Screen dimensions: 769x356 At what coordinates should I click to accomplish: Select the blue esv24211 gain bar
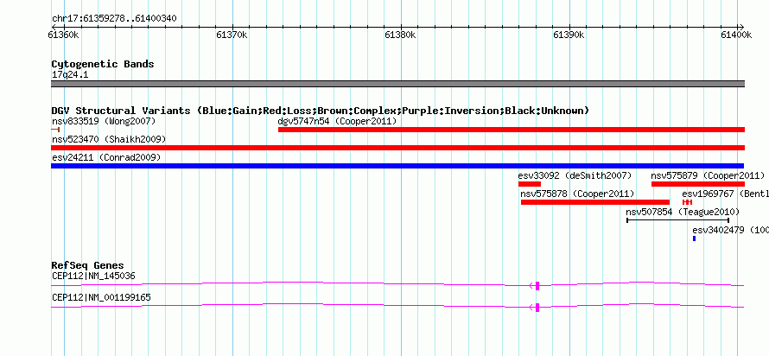(x=397, y=166)
